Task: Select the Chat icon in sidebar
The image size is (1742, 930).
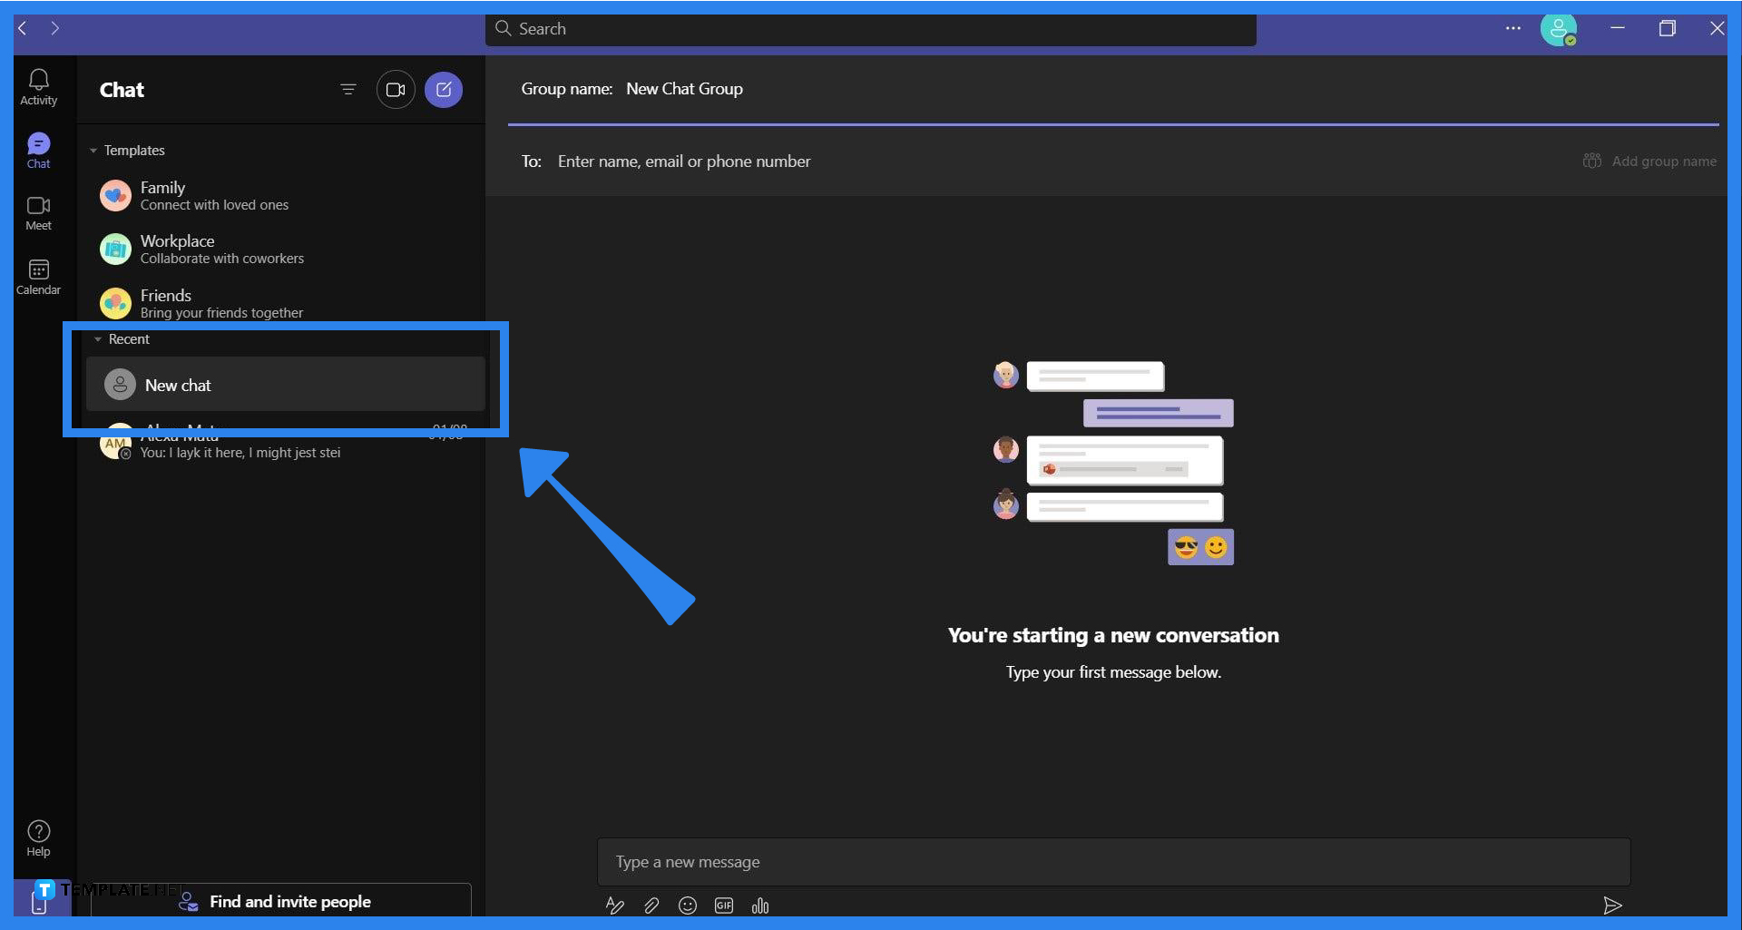Action: tap(38, 148)
